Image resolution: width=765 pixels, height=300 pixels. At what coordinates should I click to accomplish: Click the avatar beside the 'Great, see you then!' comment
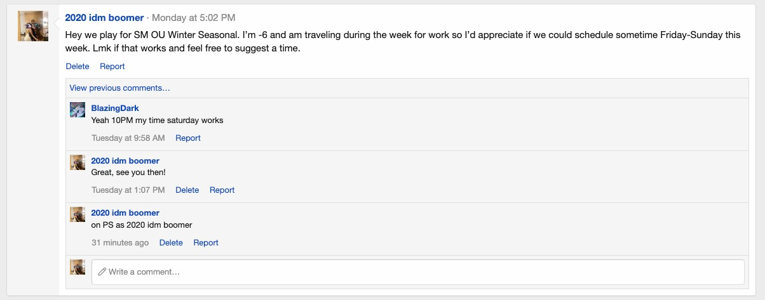[x=78, y=162]
